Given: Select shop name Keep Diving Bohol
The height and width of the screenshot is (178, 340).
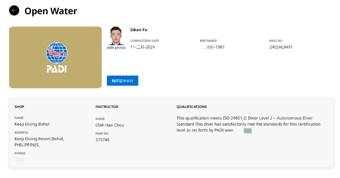Looking at the screenshot, I should point(32,124).
